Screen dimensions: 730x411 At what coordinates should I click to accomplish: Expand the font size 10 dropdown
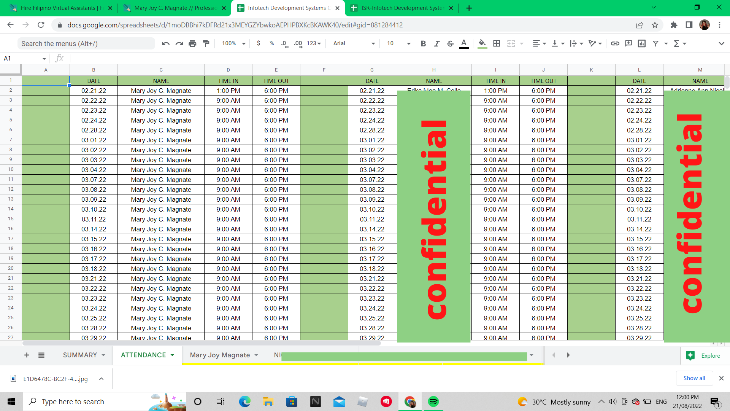click(x=398, y=43)
